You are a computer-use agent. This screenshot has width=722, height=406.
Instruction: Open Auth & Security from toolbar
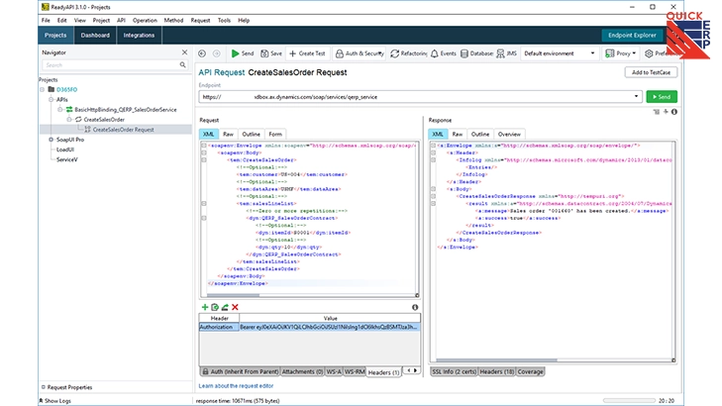[x=360, y=53]
